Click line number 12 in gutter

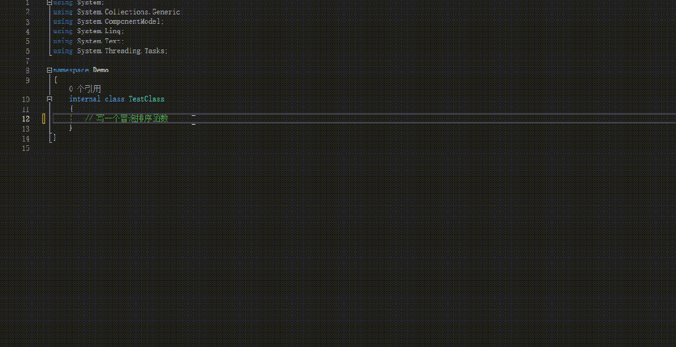26,118
